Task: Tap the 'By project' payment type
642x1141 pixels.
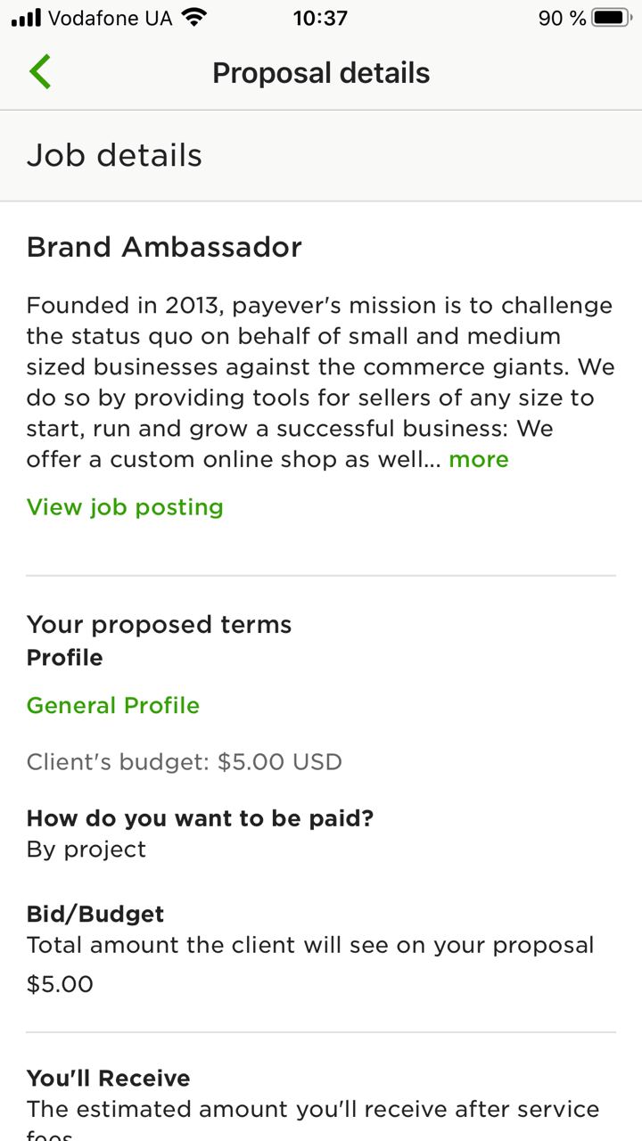Action: tap(86, 850)
